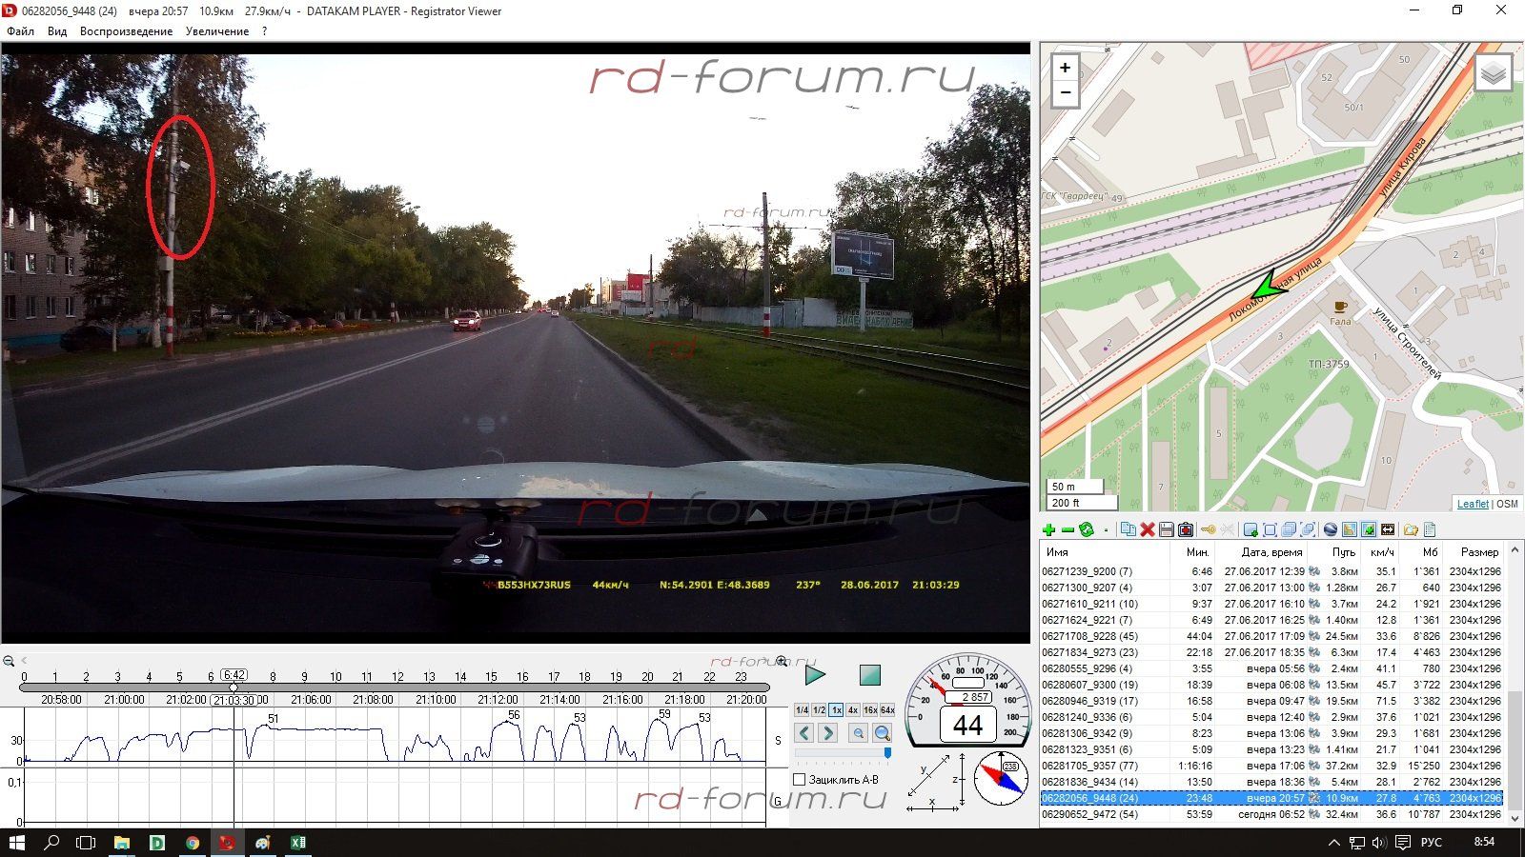Open the Воспроизведение menu
This screenshot has height=857, width=1525.
[126, 31]
